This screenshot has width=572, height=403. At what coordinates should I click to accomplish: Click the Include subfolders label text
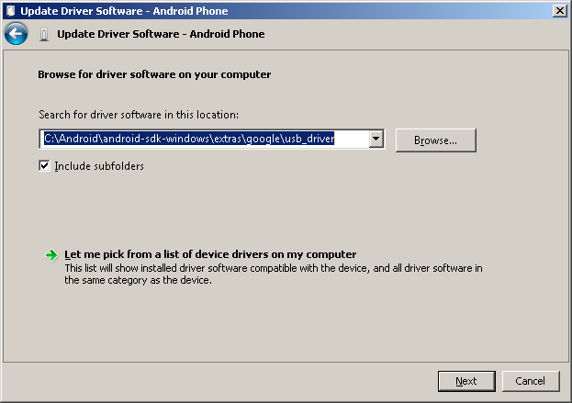click(x=99, y=166)
